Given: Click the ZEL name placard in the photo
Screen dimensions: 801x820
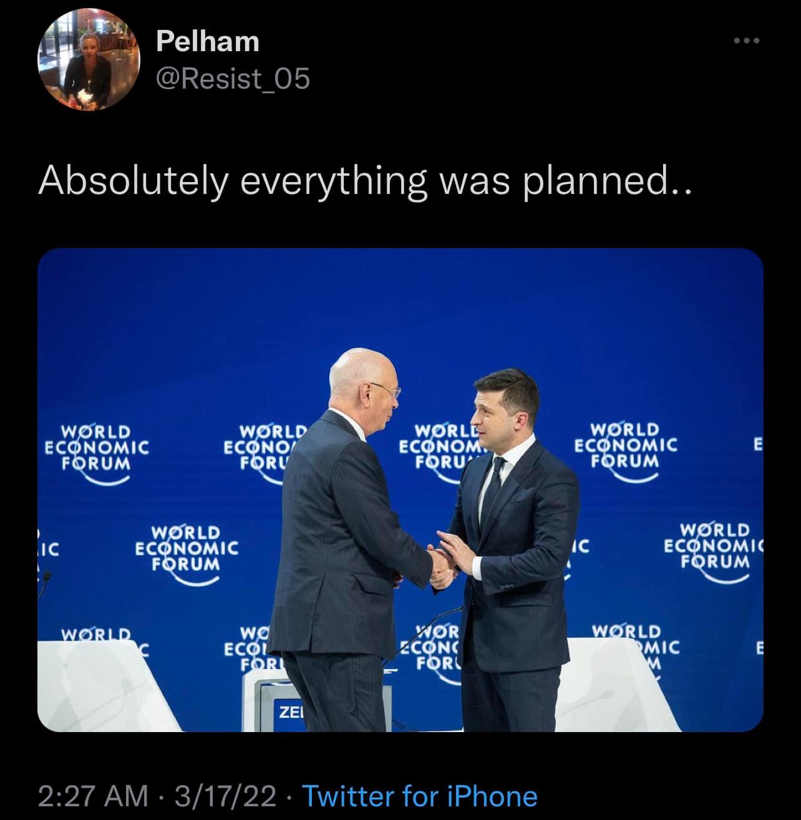Looking at the screenshot, I should [288, 711].
